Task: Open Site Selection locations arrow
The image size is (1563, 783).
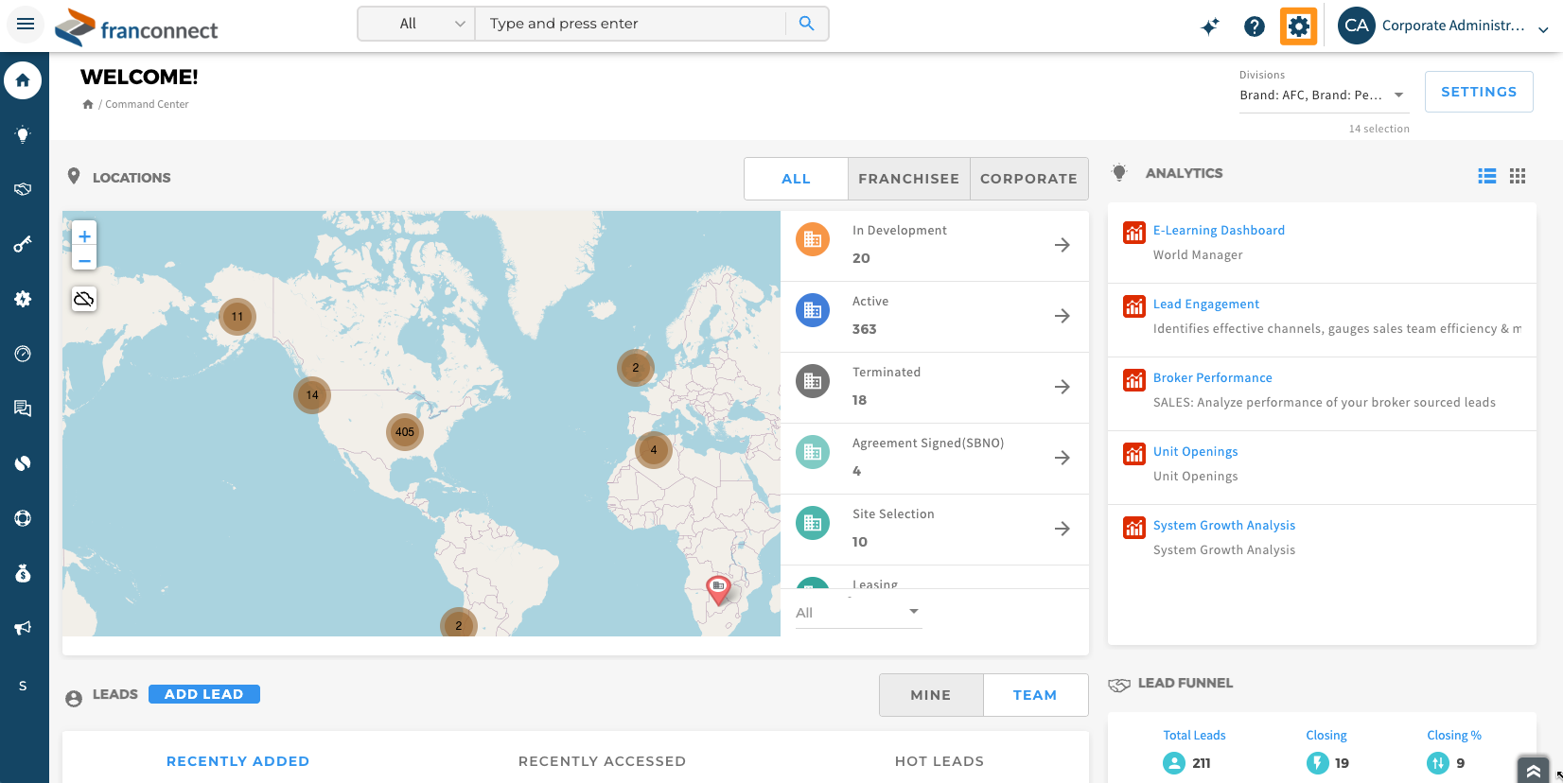Action: coord(1062,529)
